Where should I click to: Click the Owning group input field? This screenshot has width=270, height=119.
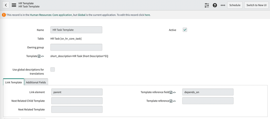76,47
